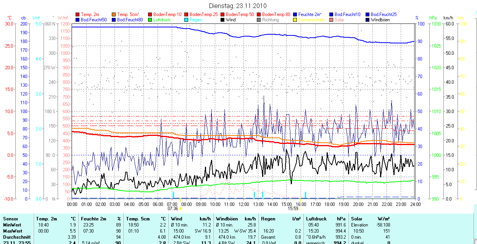477x244 pixels.
Task: Select the cyan Regen legend square
Action: click(x=187, y=20)
